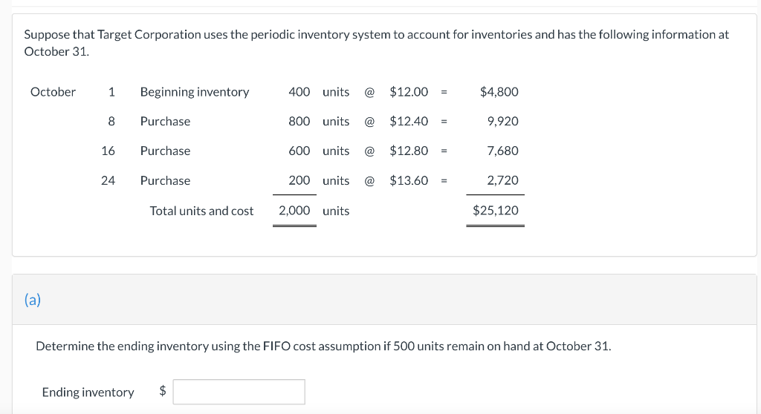Screen dimensions: 761x414
Task: Click the 2,000 total units value
Action: 294,211
